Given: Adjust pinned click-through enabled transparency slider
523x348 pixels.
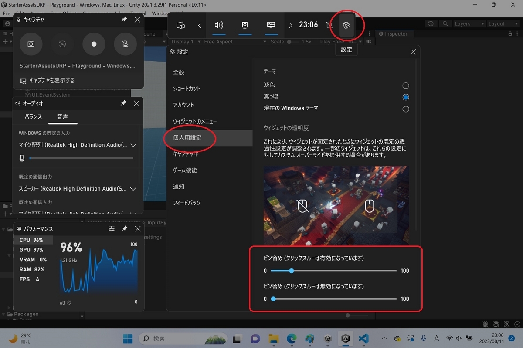Looking at the screenshot, I should coord(333,271).
